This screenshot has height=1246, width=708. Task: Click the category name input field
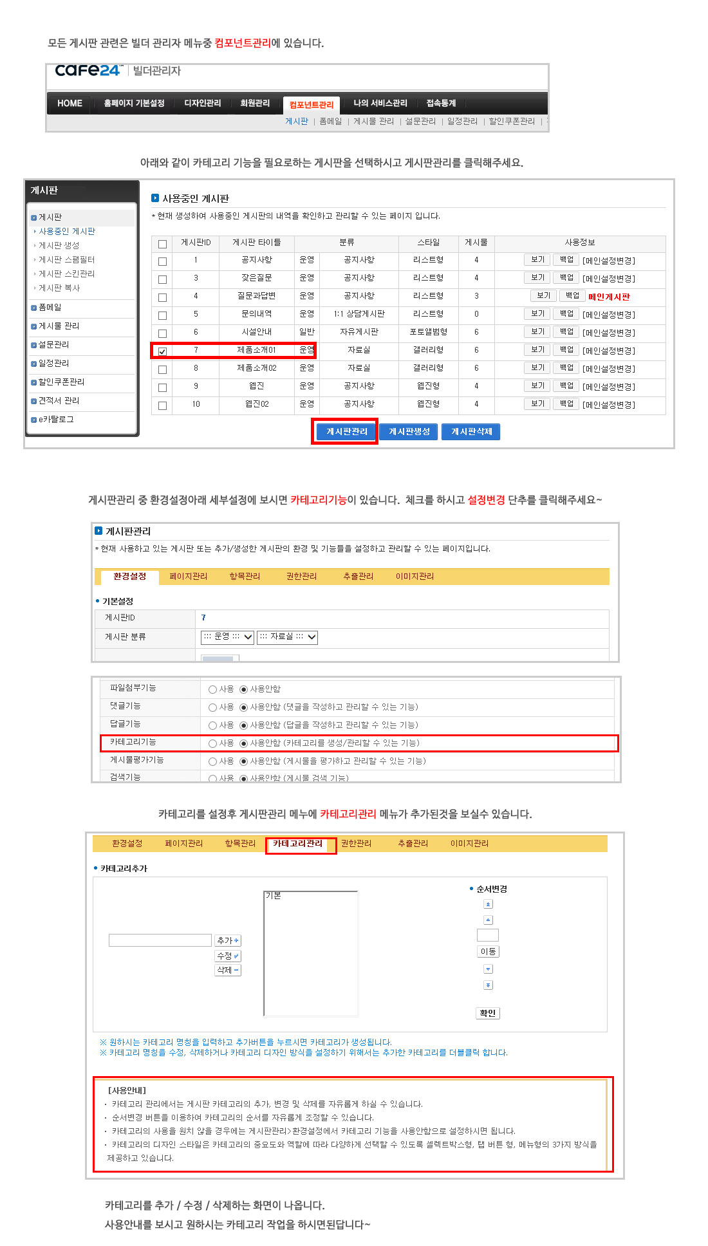point(160,940)
